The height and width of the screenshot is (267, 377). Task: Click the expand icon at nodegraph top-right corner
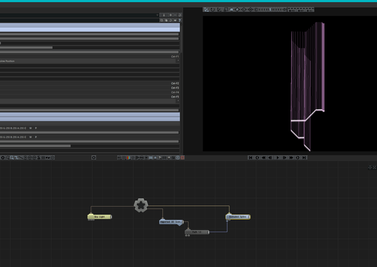click(x=374, y=167)
